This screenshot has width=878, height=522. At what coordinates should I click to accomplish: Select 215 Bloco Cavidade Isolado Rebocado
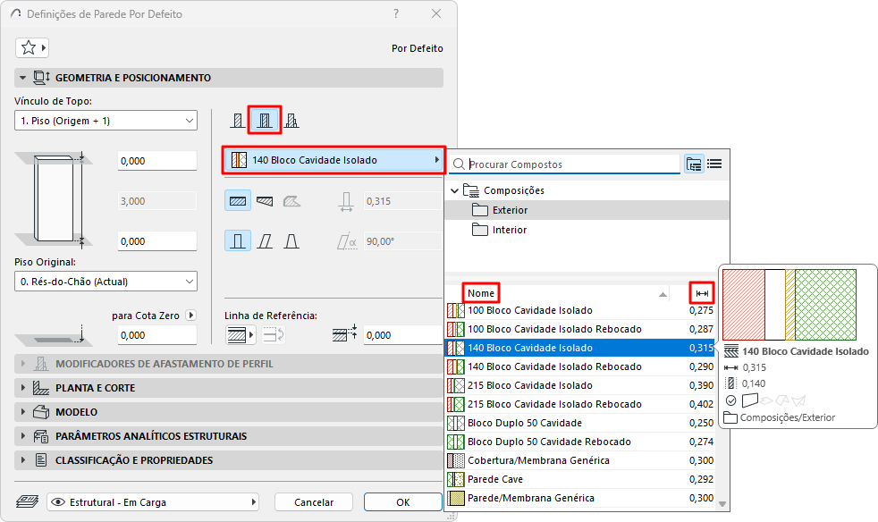[580, 404]
